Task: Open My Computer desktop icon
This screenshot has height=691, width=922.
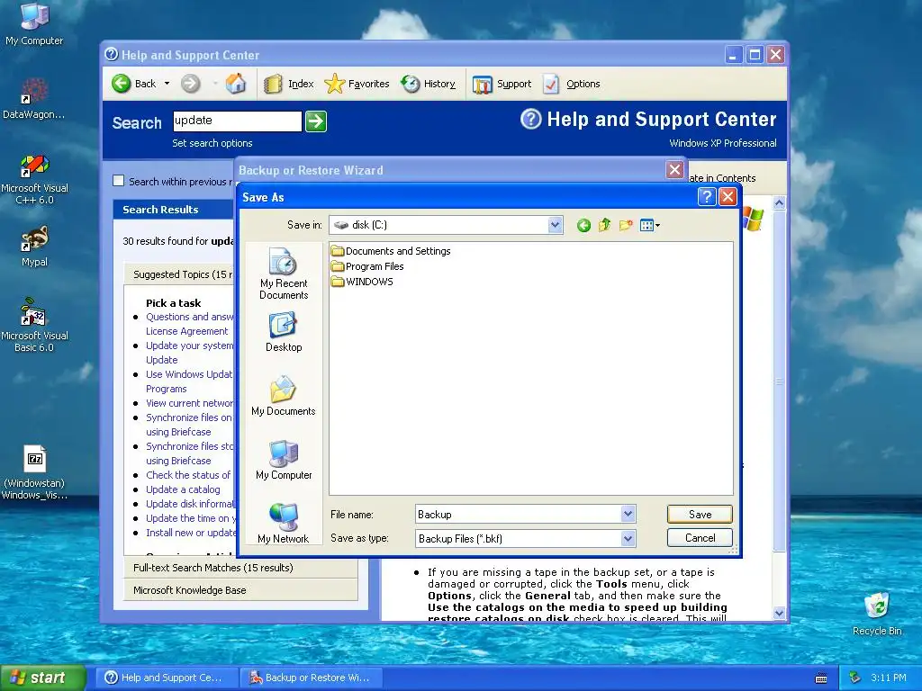Action: point(34,23)
